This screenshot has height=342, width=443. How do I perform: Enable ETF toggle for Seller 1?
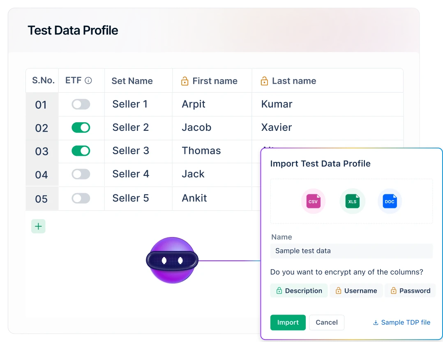81,104
